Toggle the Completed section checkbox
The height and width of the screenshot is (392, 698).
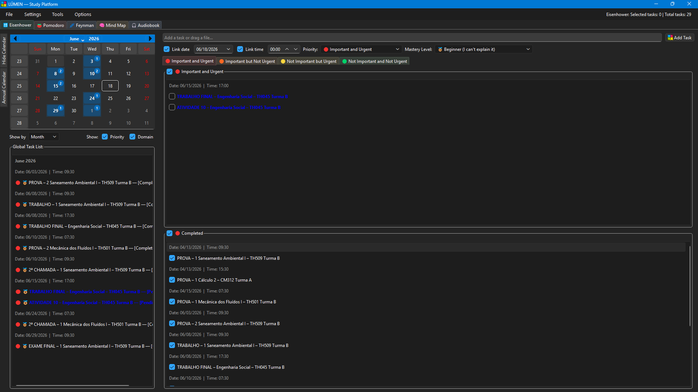click(169, 233)
